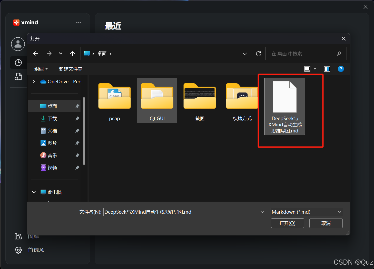The width and height of the screenshot is (374, 269).
Task: Open help with the question mark icon
Action: click(341, 69)
